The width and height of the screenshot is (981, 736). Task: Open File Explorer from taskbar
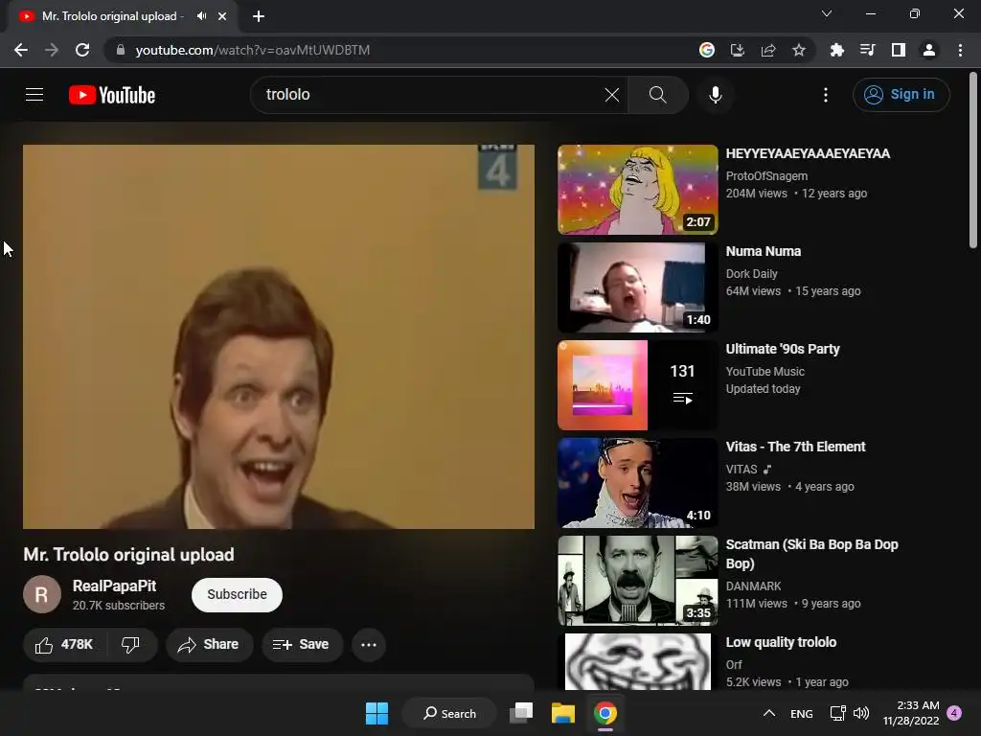pos(563,713)
